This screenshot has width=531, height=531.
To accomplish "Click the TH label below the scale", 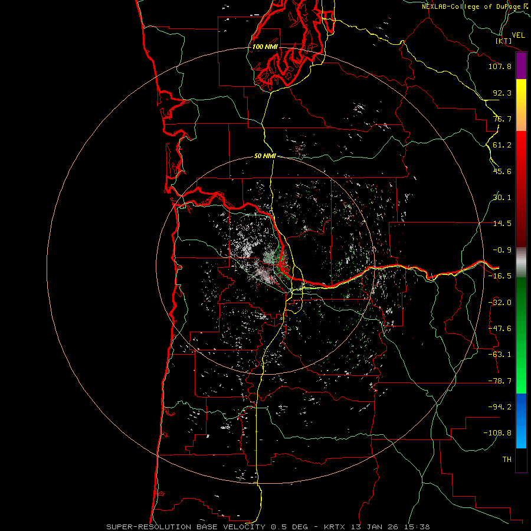I will [x=506, y=459].
